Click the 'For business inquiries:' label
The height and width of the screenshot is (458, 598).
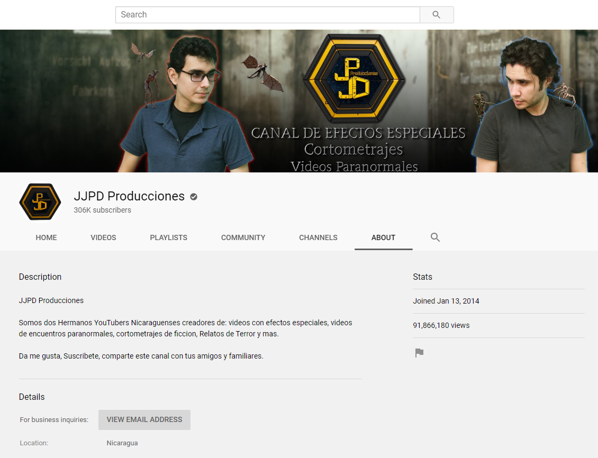click(54, 419)
